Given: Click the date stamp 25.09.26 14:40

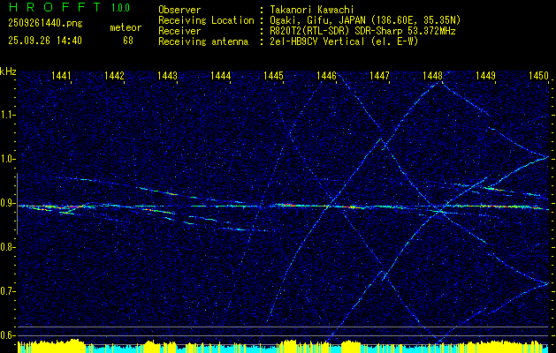Looking at the screenshot, I should tap(45, 41).
